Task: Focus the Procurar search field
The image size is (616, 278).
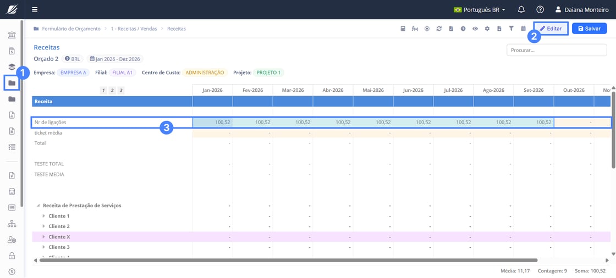Action: (557, 50)
